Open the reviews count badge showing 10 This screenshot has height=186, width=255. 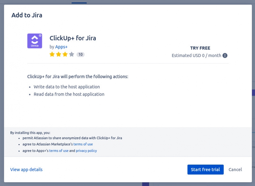81,54
